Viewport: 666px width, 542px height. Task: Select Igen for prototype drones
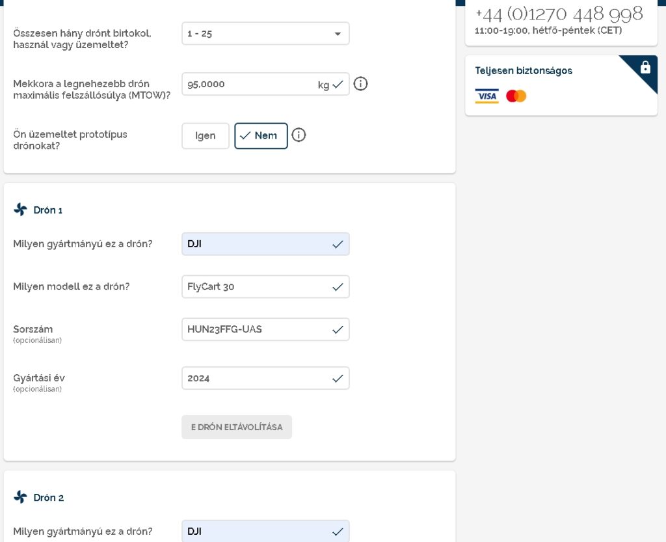tap(206, 136)
